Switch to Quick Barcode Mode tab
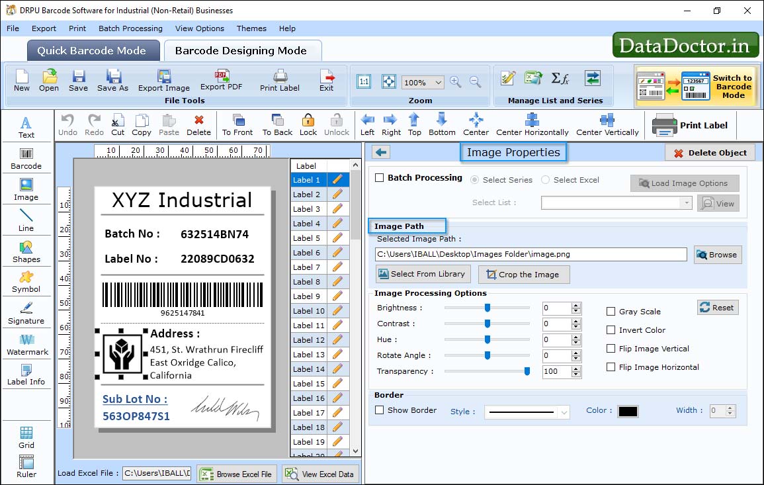This screenshot has width=764, height=485. pyautogui.click(x=93, y=51)
